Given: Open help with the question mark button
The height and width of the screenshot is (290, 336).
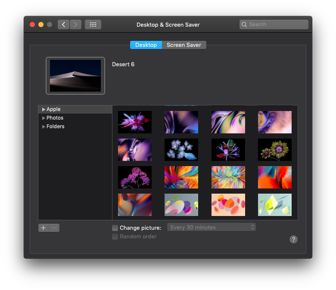Looking at the screenshot, I should [x=293, y=240].
